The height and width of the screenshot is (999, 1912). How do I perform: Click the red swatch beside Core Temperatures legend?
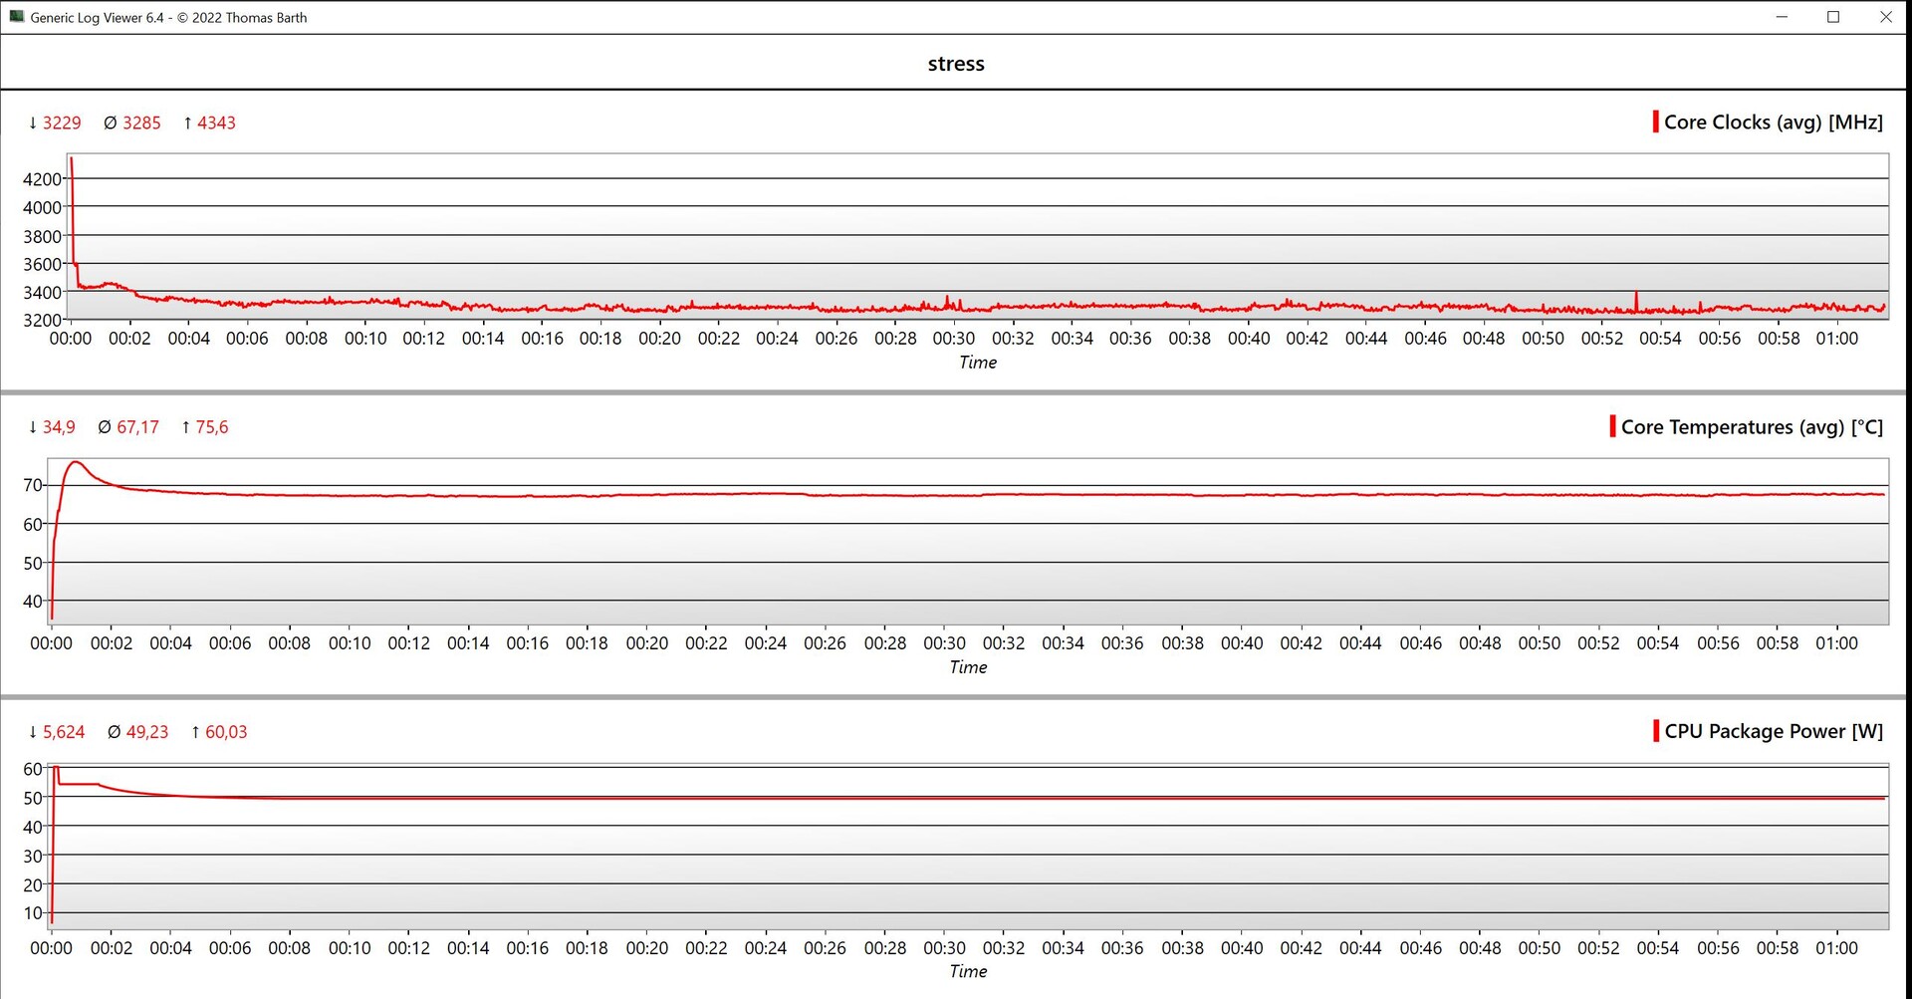1612,426
